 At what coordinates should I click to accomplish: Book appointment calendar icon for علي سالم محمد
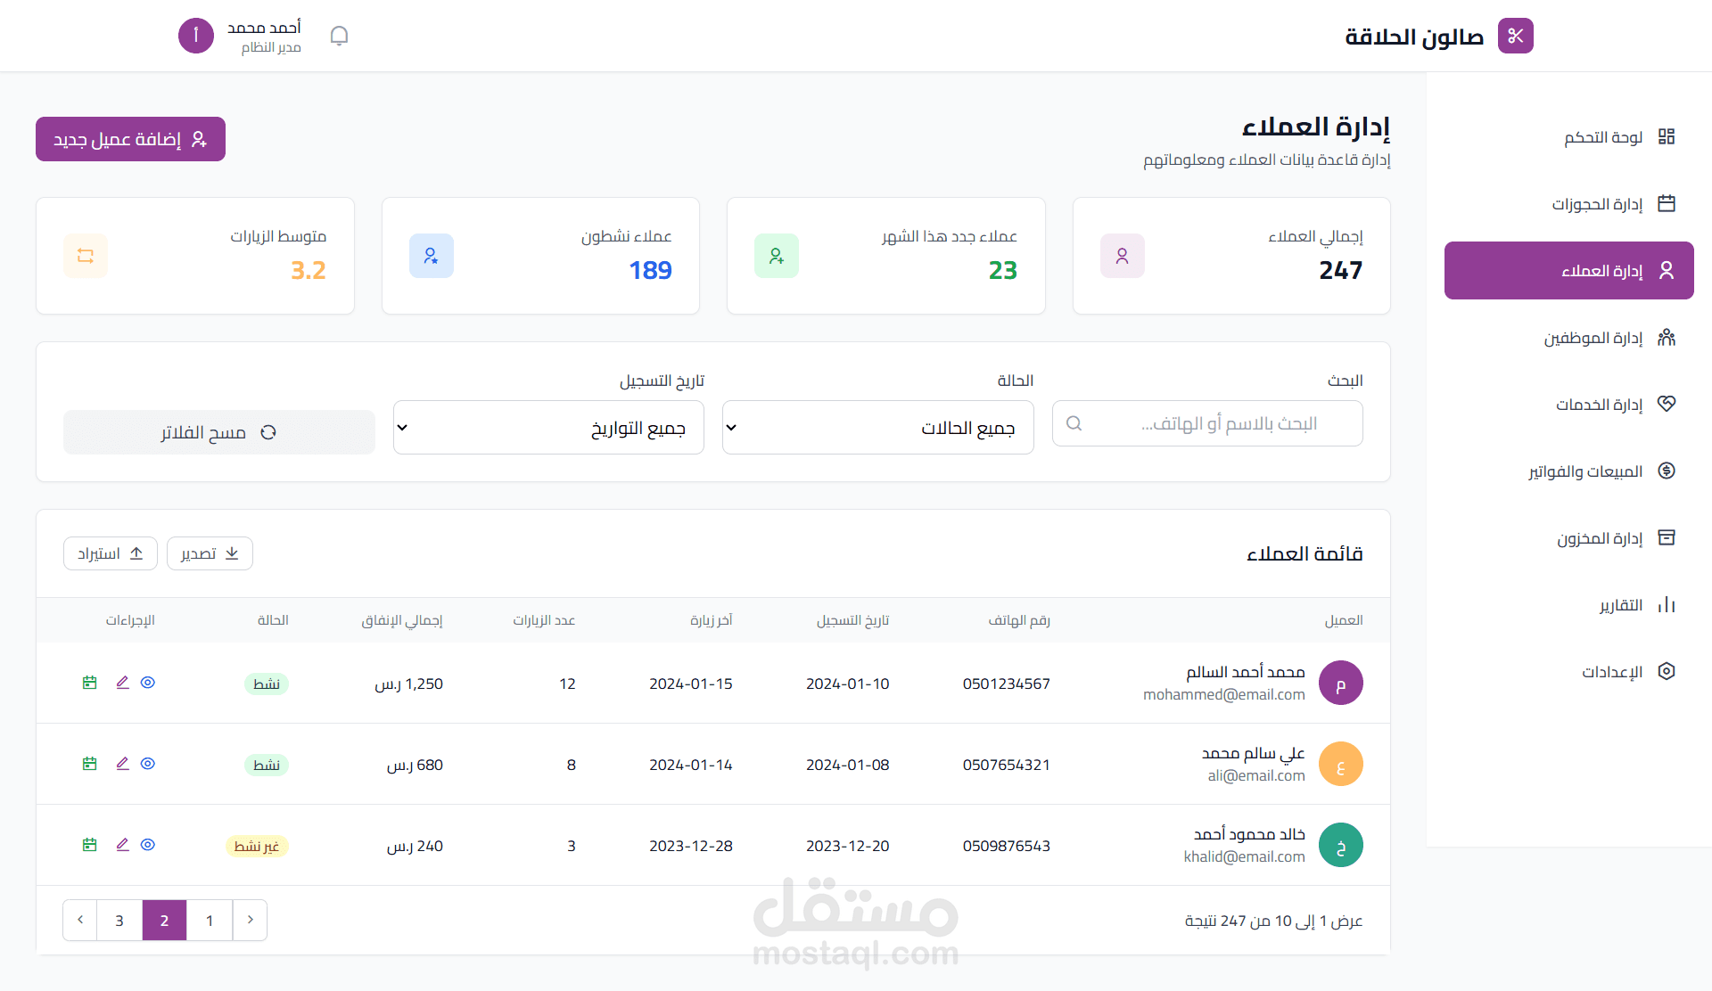(89, 764)
